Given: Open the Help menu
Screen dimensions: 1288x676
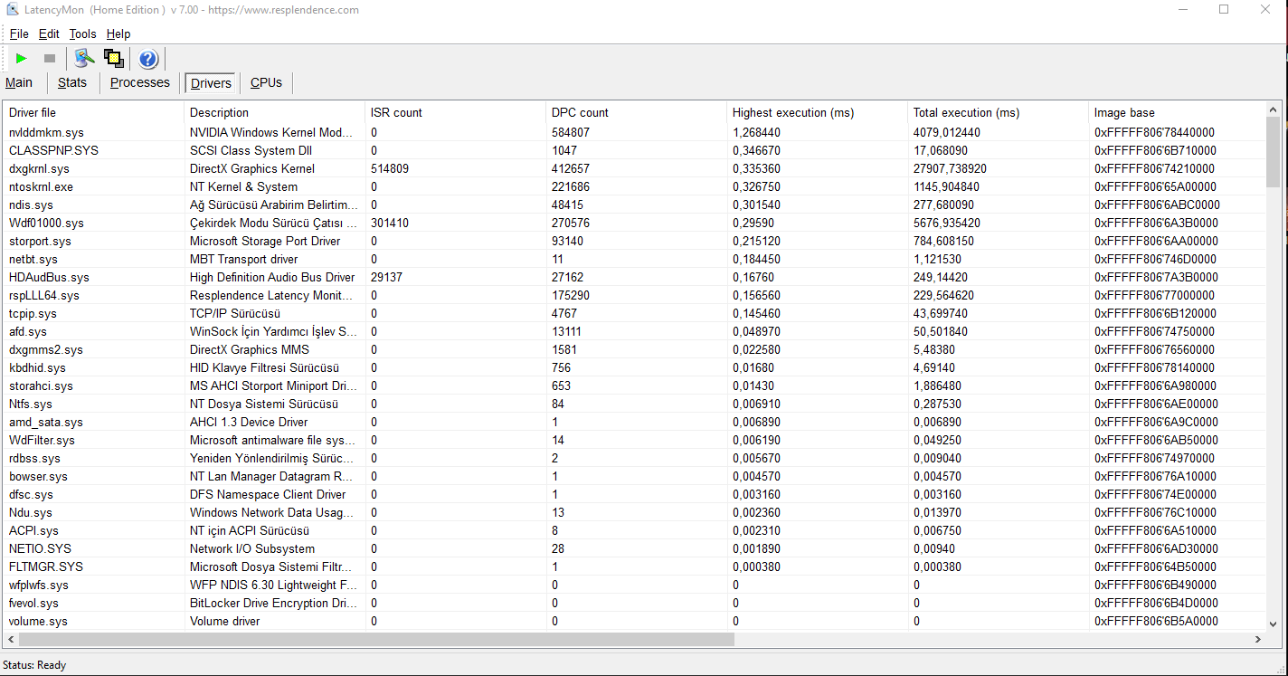Looking at the screenshot, I should point(118,33).
